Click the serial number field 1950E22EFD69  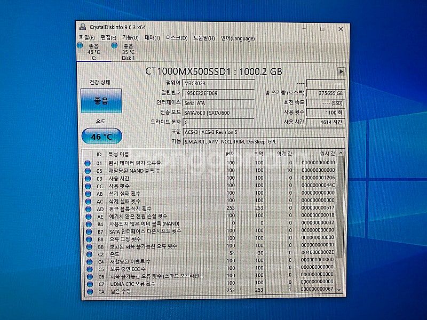tap(218, 93)
